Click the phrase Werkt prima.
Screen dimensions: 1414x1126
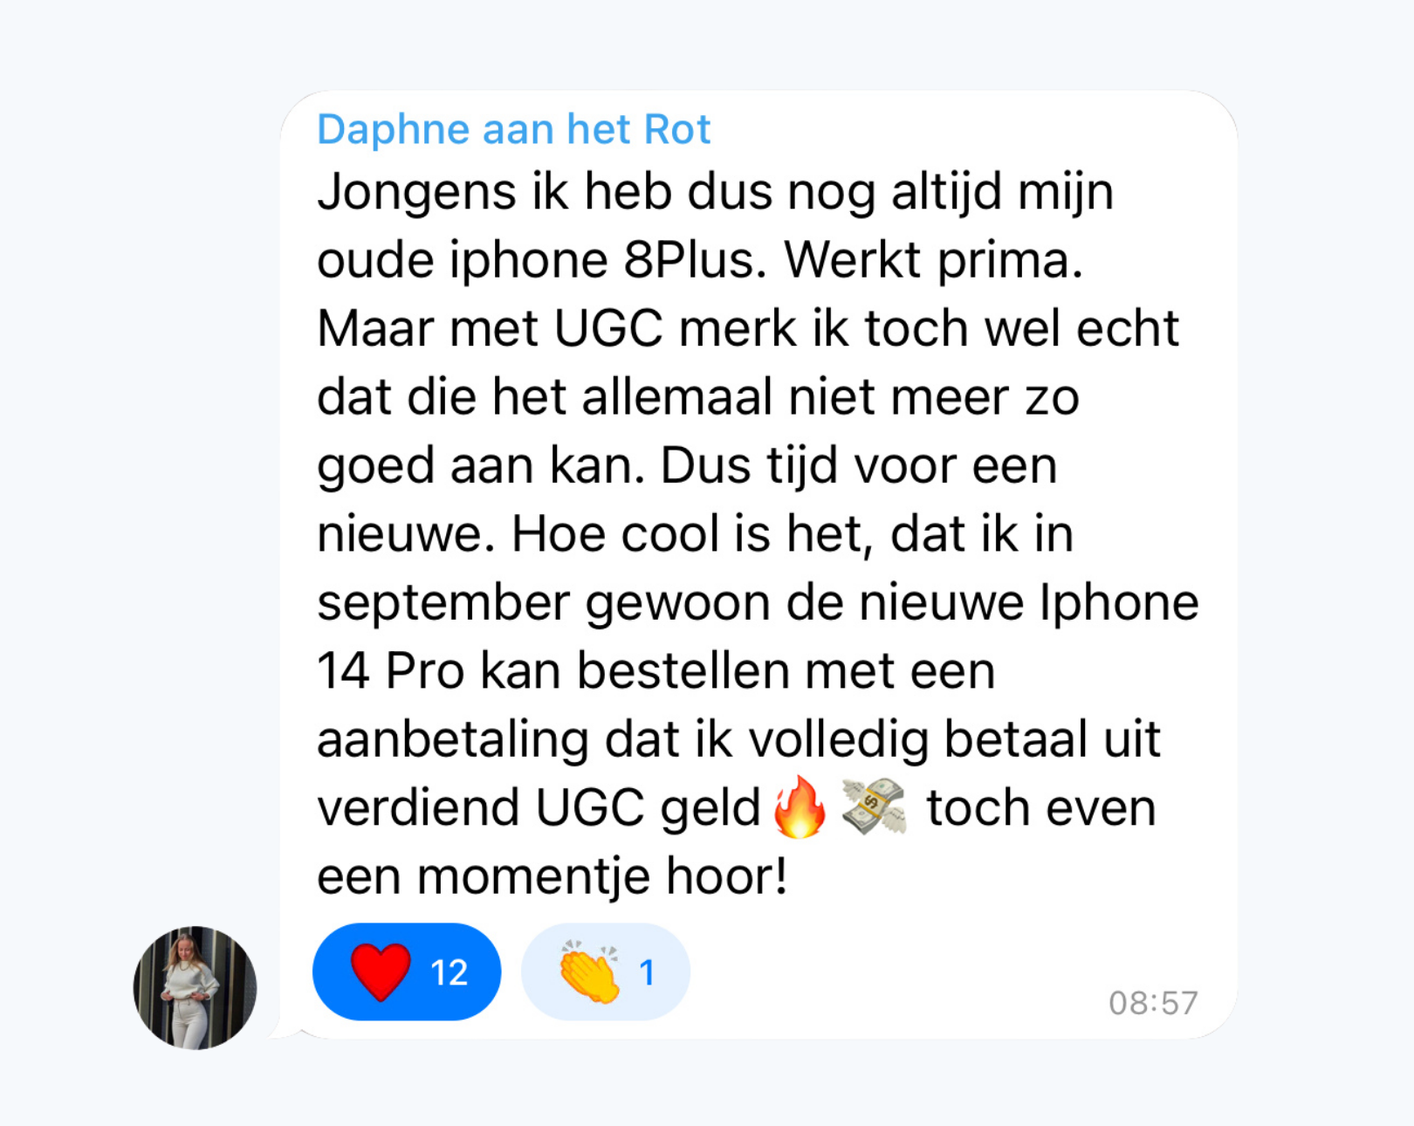coord(934,261)
